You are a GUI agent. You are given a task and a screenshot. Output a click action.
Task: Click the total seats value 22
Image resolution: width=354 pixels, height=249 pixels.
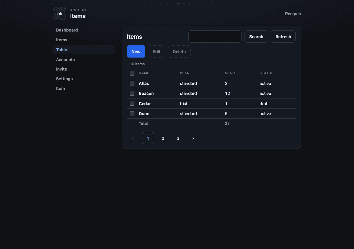[227, 123]
